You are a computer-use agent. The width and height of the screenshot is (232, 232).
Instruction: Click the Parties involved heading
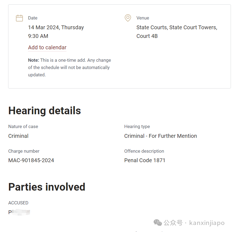point(47,187)
